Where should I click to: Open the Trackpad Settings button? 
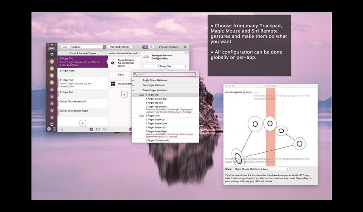coord(119,47)
